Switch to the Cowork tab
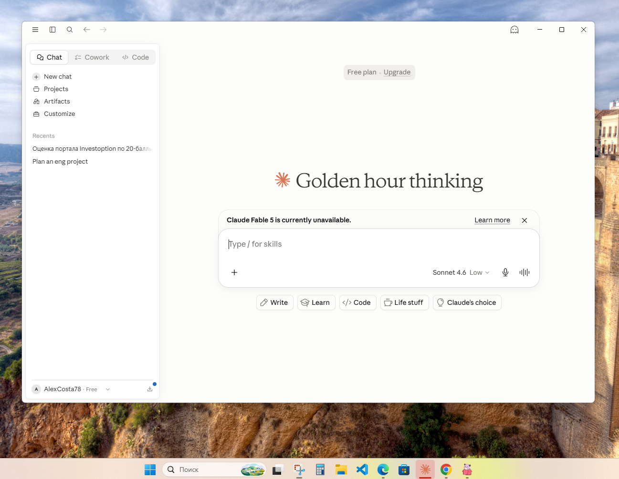The width and height of the screenshot is (619, 479). pyautogui.click(x=92, y=57)
